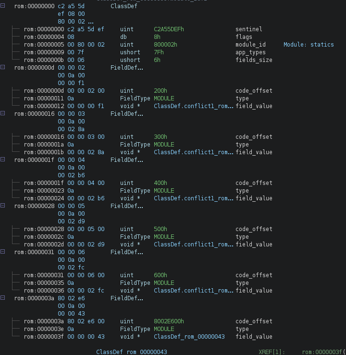Collapse the FieldDef at rom:0000003a
This screenshot has height=355, width=346.
3,298
